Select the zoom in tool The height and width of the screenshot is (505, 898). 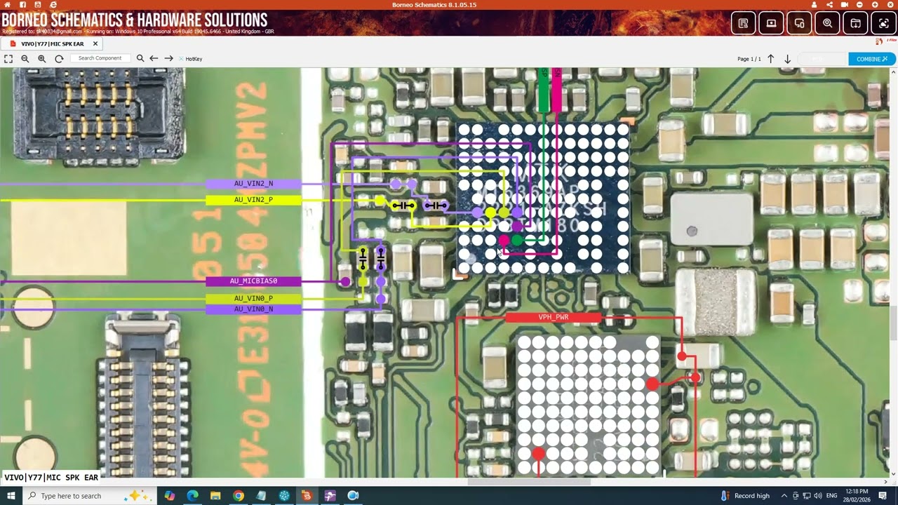pyautogui.click(x=41, y=58)
